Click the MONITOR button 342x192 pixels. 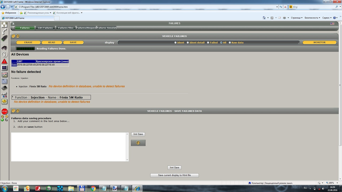click(320, 42)
